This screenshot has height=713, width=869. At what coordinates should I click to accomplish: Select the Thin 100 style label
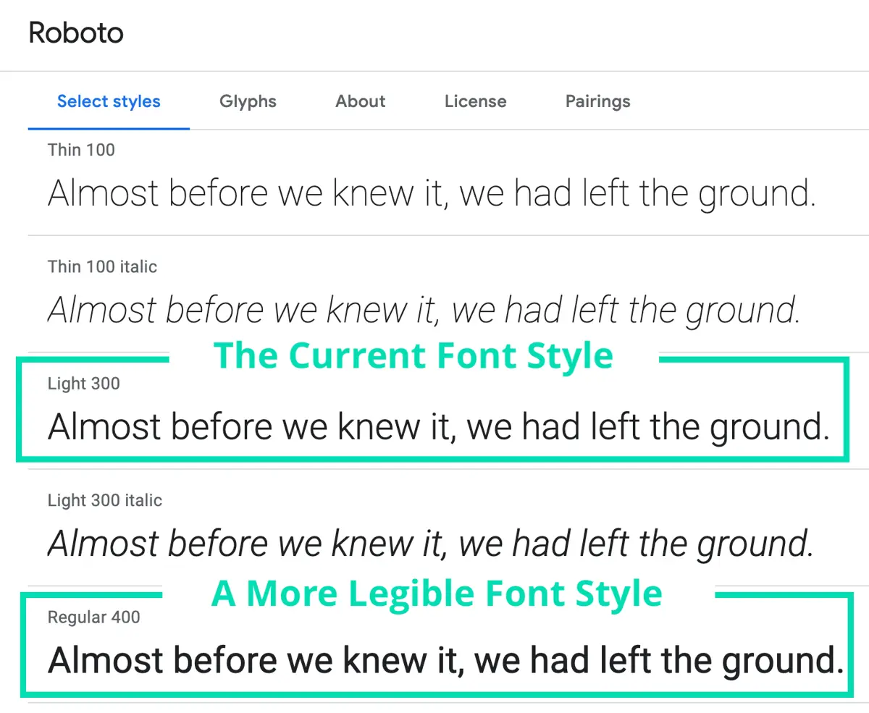(x=81, y=150)
